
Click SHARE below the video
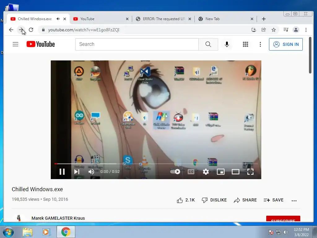(245, 200)
